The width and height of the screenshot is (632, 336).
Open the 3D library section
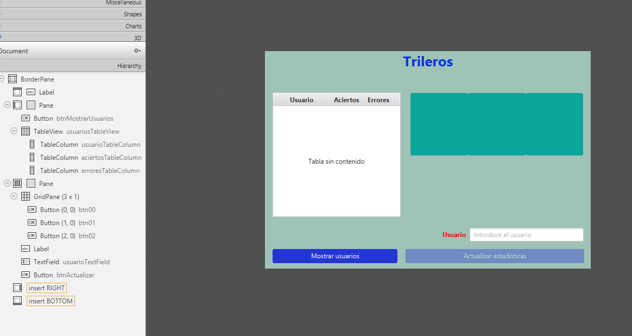[x=73, y=38]
